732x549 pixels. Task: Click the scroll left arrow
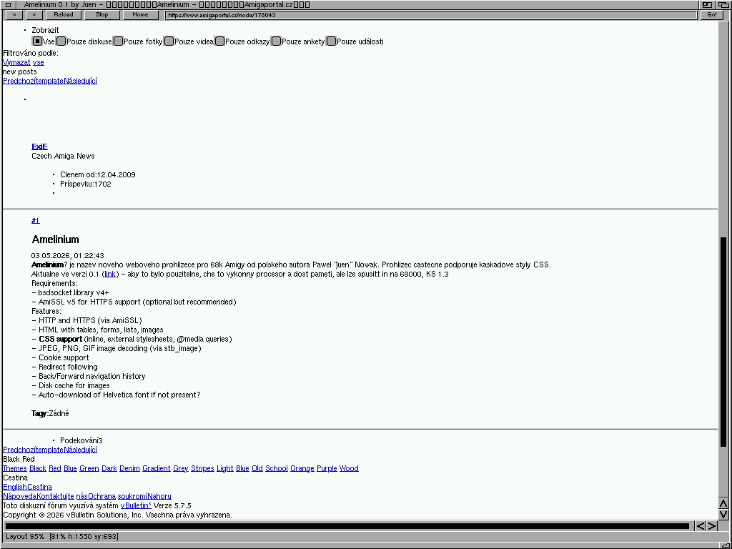701,526
